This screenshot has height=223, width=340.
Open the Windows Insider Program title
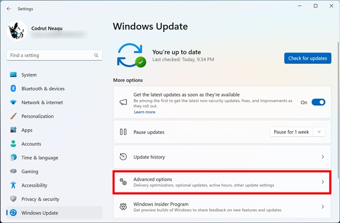point(161,204)
